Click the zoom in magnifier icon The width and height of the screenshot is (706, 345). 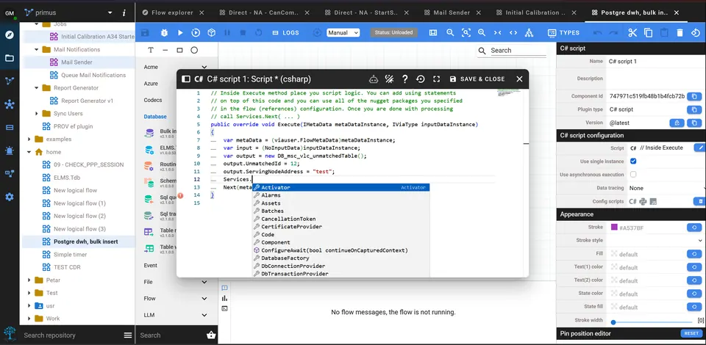pos(482,32)
